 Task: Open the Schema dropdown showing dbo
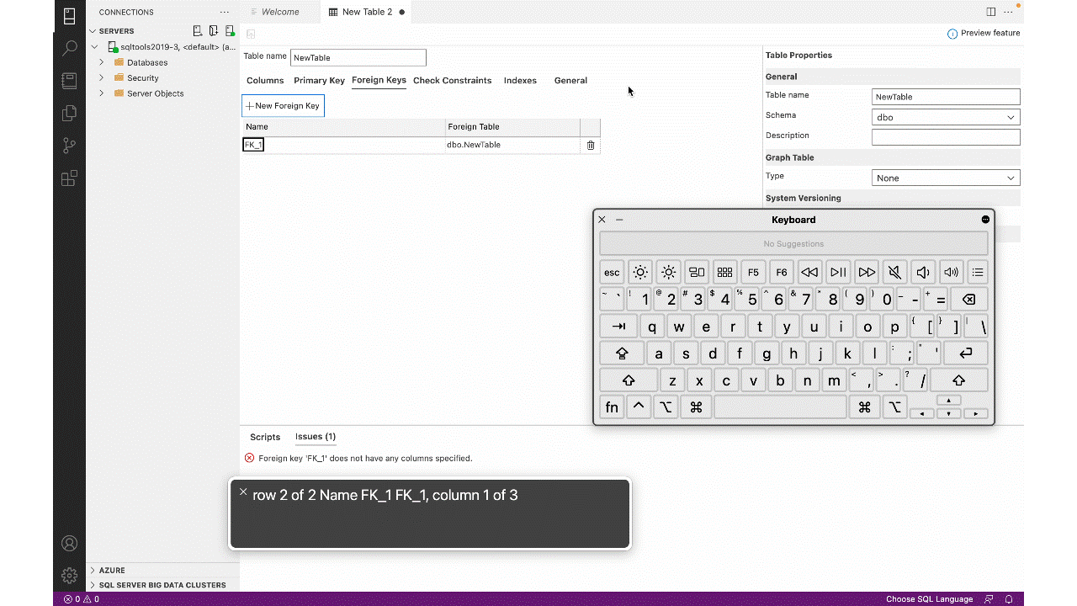tap(945, 117)
